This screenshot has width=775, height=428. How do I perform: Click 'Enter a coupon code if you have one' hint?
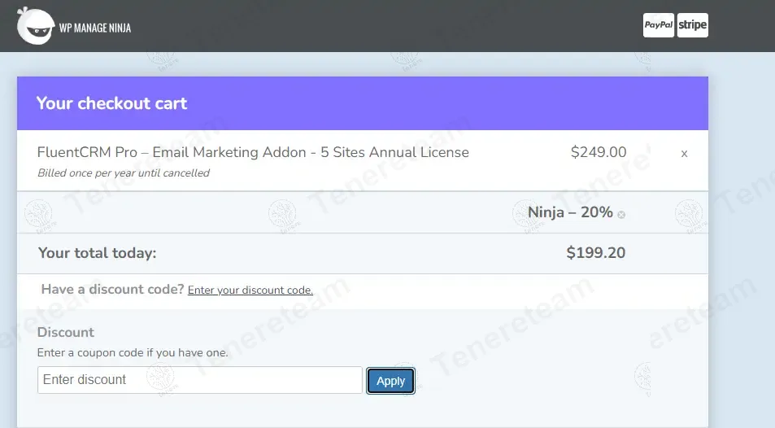point(133,353)
